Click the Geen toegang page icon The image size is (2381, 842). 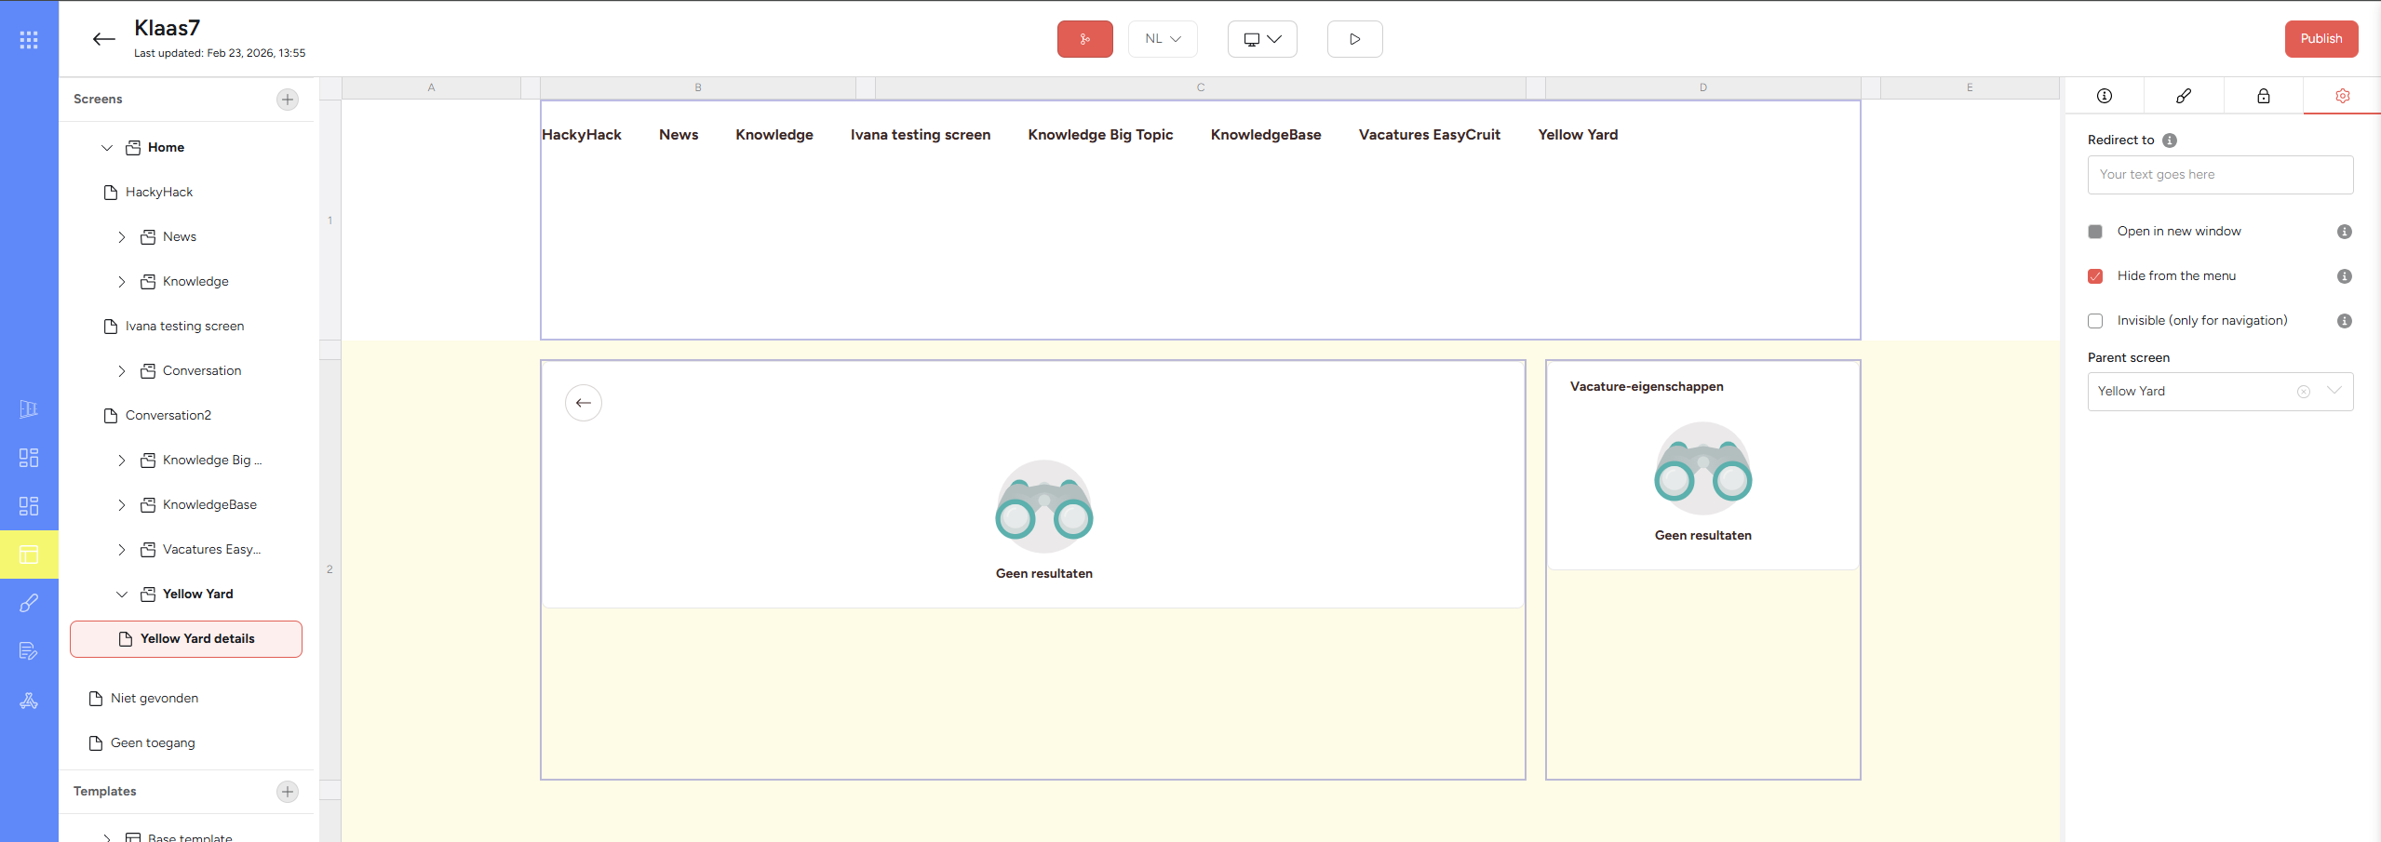click(x=96, y=743)
